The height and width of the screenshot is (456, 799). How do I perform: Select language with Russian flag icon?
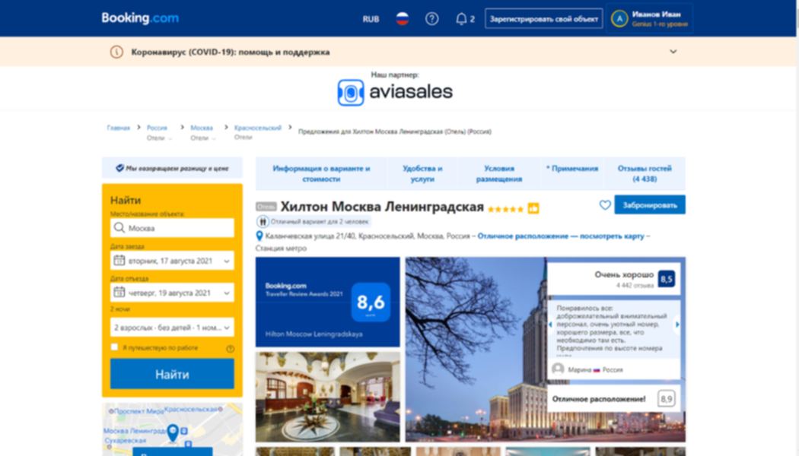[x=402, y=19]
